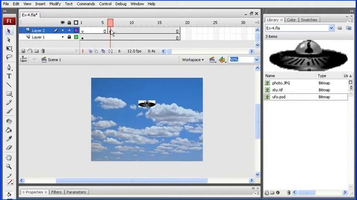This screenshot has width=357, height=200.
Task: Insert a layer folder in timeline
Action: [36, 51]
